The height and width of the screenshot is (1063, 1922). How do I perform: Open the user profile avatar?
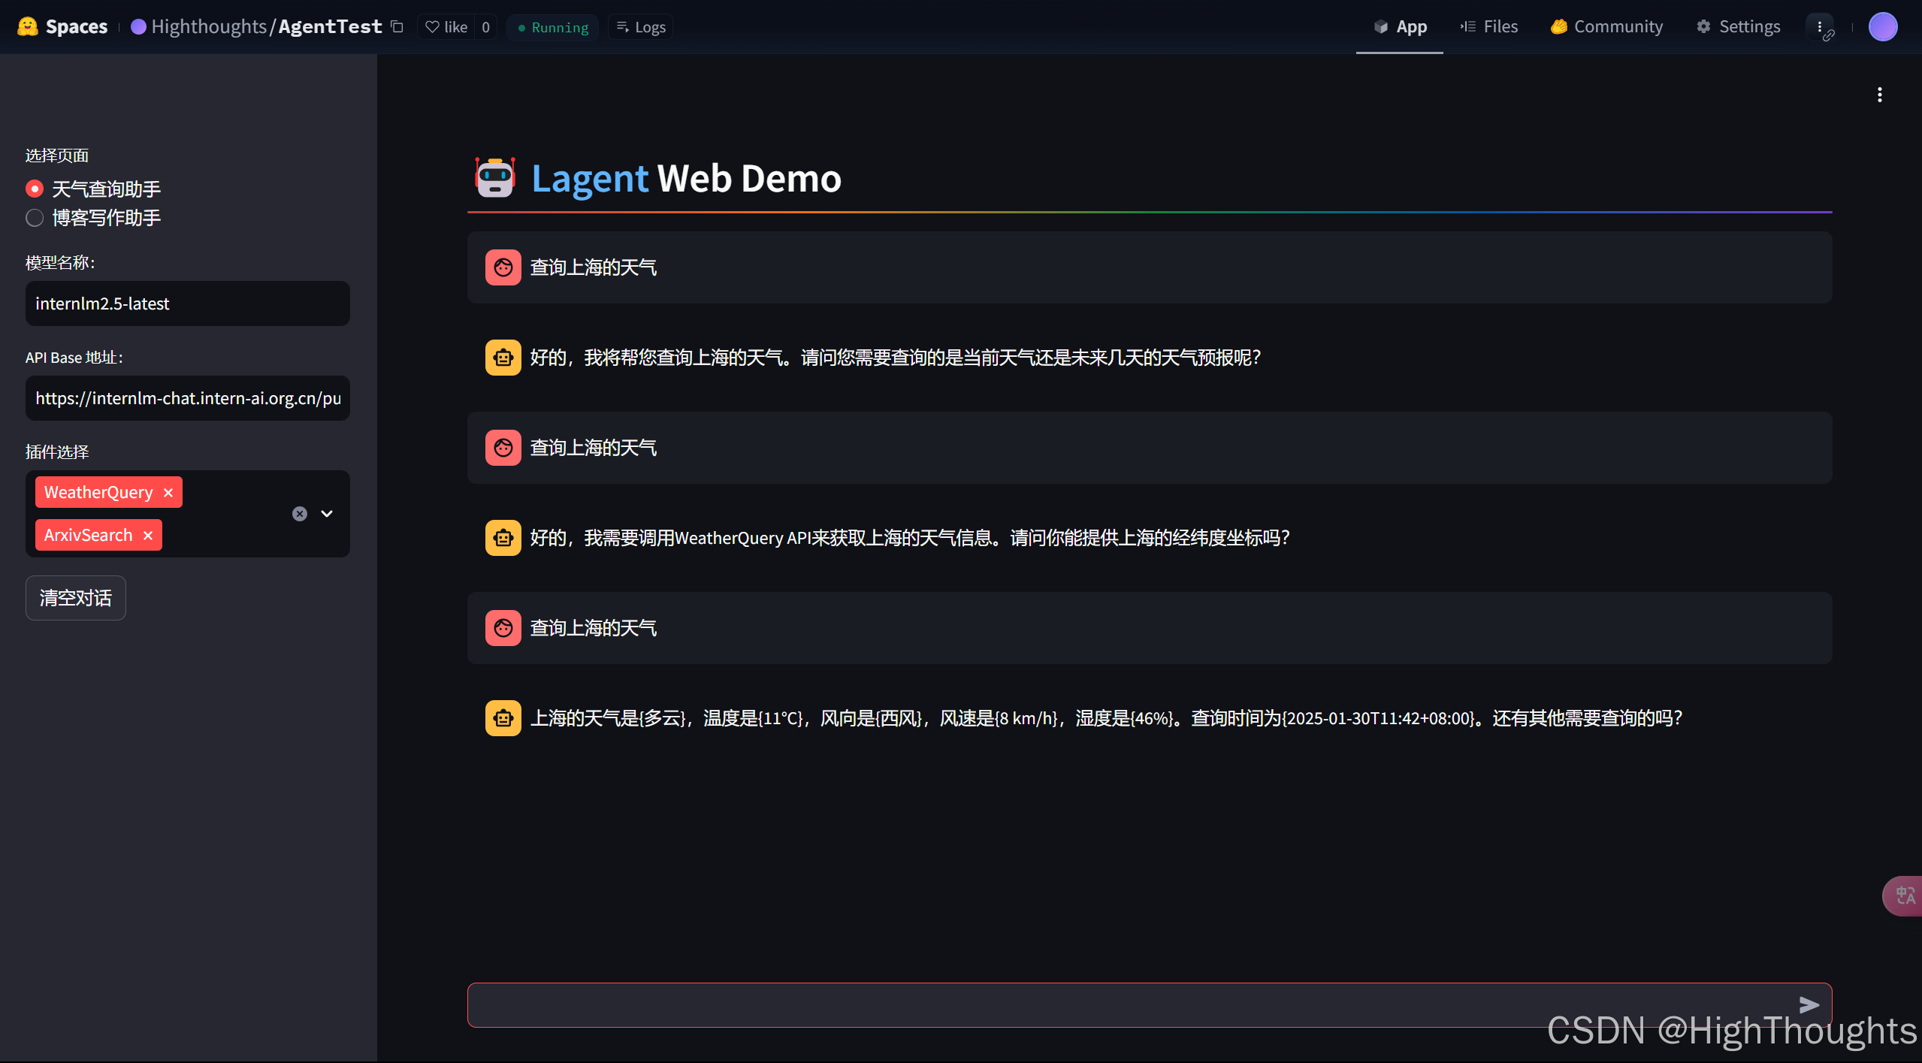[x=1882, y=27]
